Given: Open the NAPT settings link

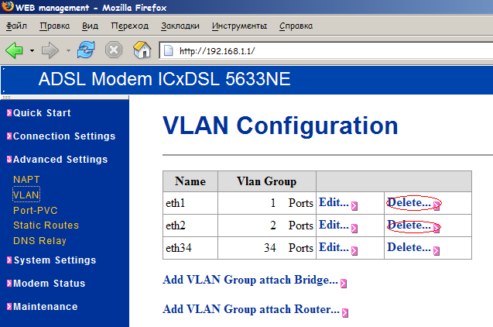Looking at the screenshot, I should click(26, 180).
